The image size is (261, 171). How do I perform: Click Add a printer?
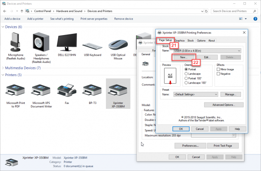tap(35, 19)
